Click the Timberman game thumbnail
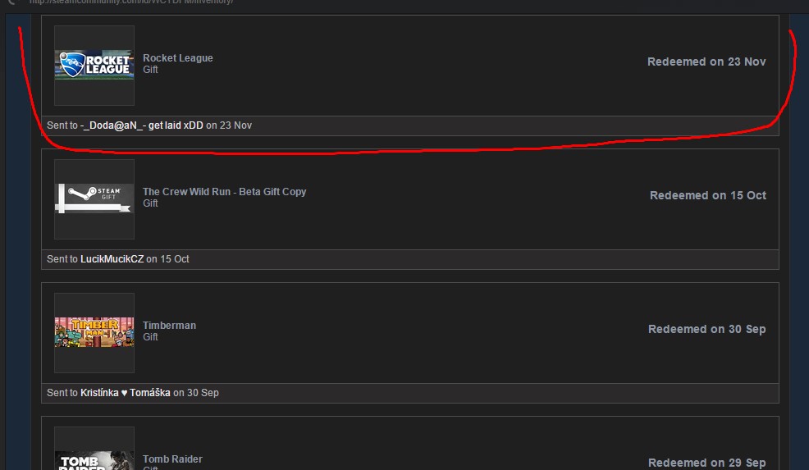809x470 pixels. click(x=94, y=332)
